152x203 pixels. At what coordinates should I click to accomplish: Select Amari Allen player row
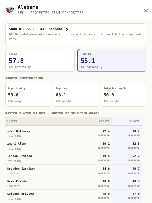[x=73, y=146]
